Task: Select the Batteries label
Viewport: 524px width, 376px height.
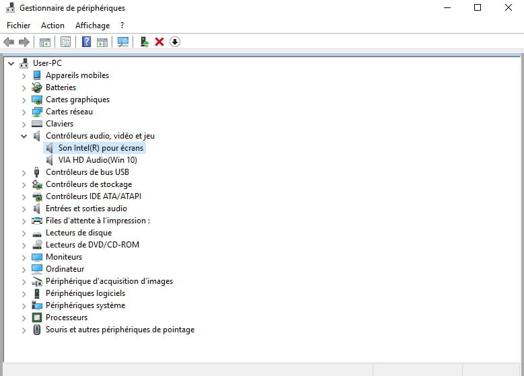Action: coord(61,87)
